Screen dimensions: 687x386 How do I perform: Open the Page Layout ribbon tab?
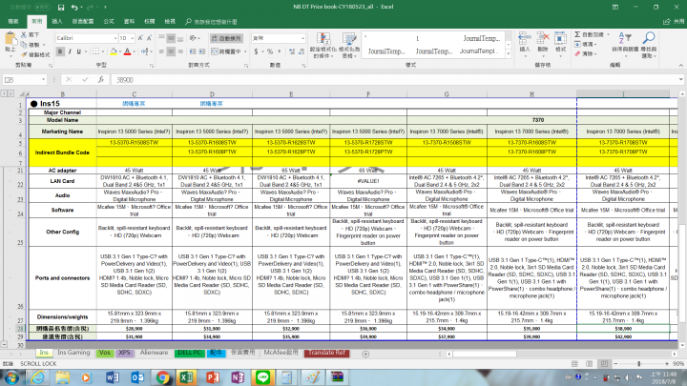83,21
